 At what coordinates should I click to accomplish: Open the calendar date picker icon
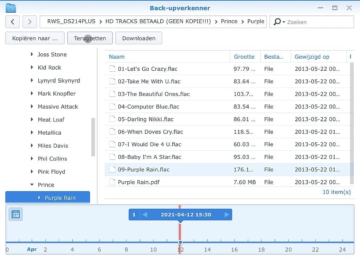15,214
